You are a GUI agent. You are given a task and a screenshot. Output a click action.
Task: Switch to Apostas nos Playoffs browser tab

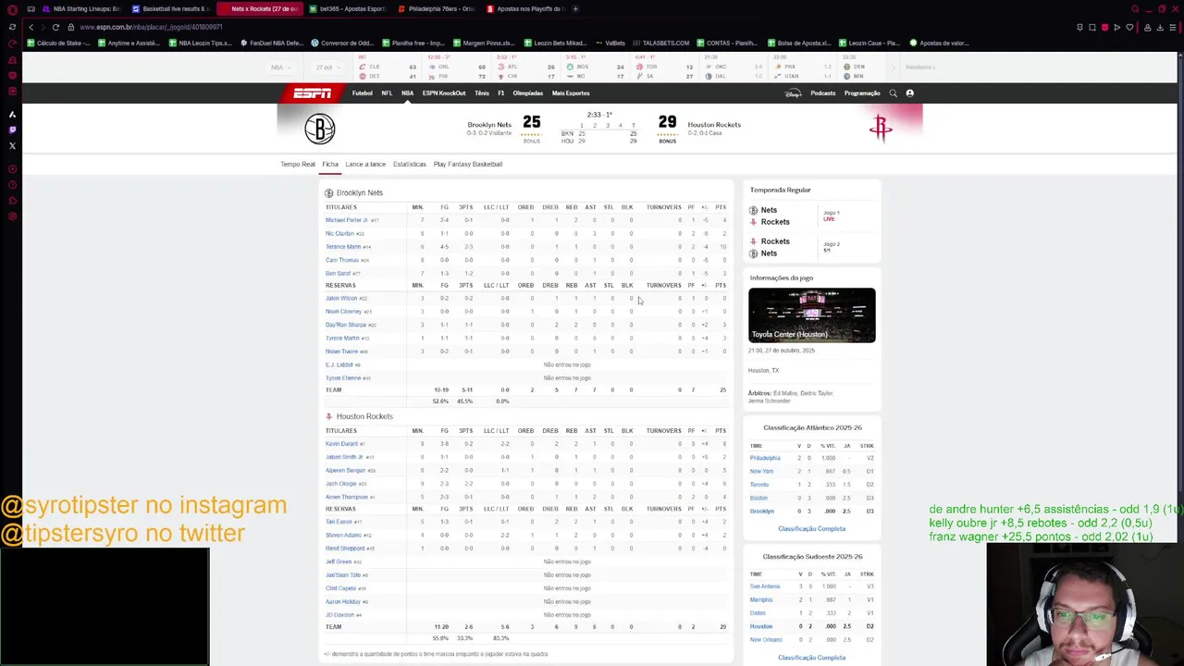pyautogui.click(x=524, y=9)
